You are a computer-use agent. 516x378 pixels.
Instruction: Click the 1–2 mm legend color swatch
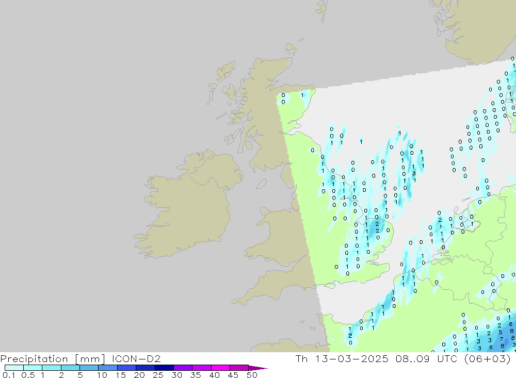pyautogui.click(x=51, y=368)
